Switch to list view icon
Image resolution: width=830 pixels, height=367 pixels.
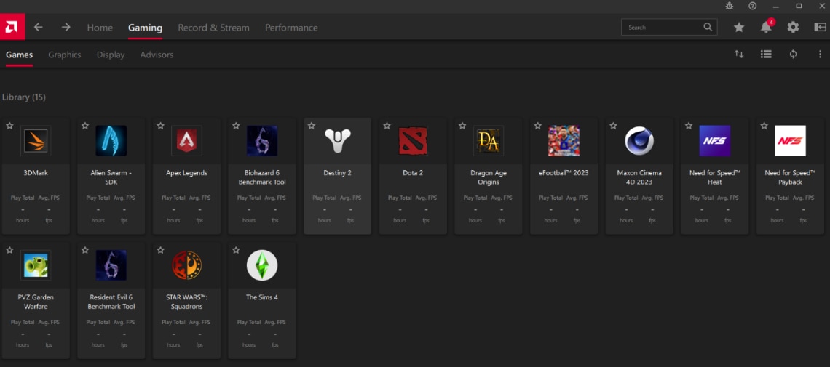point(766,55)
